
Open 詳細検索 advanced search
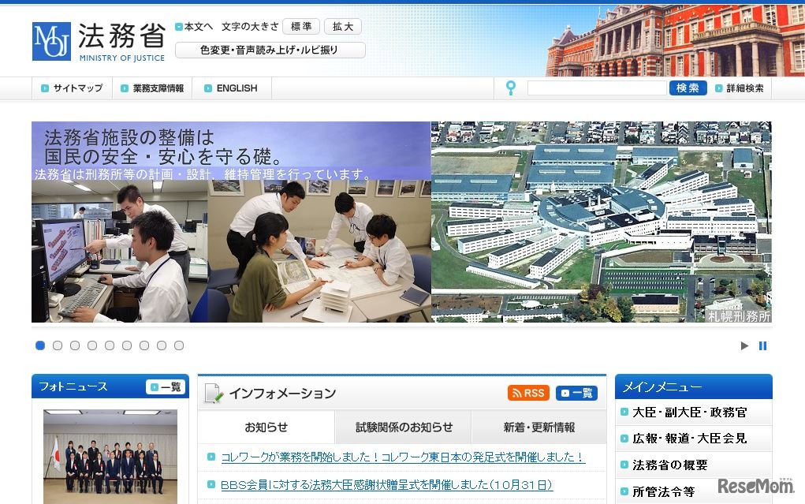tap(740, 88)
